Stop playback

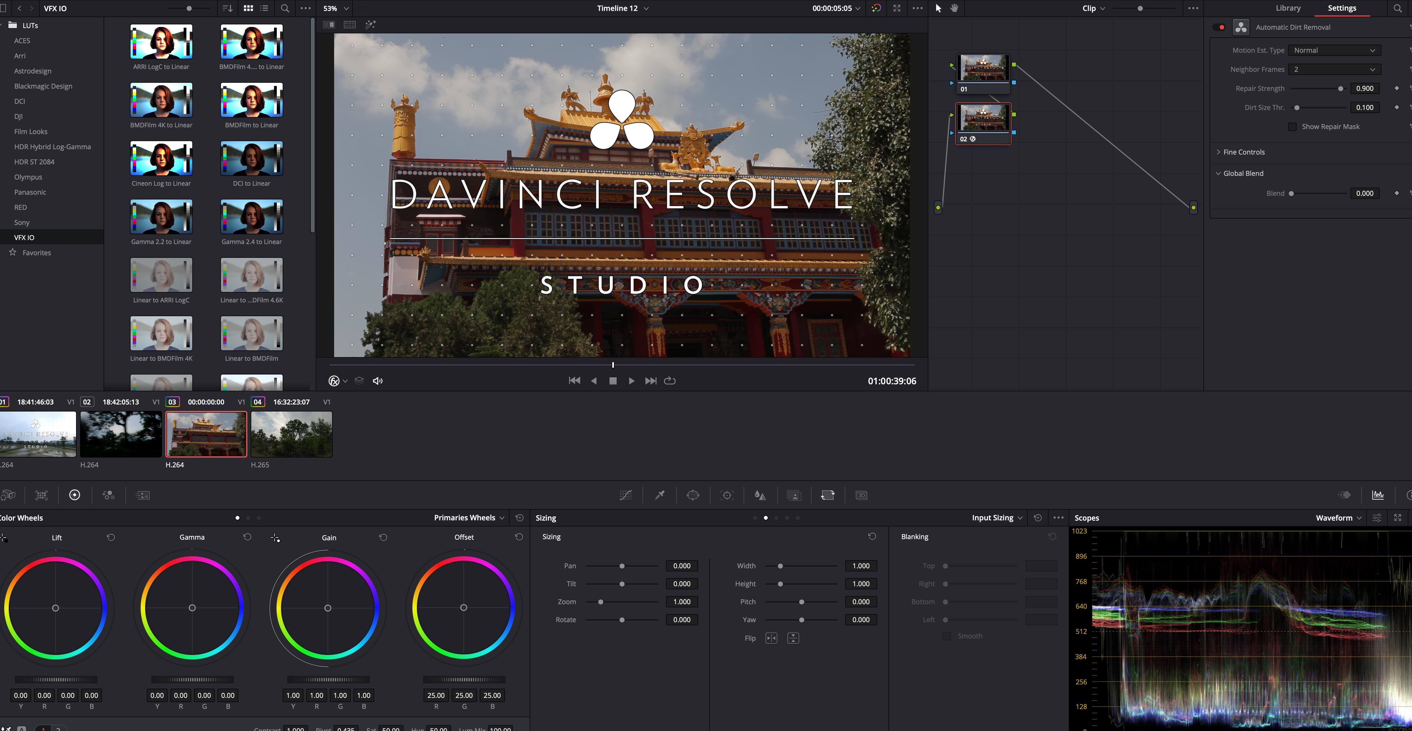tap(613, 381)
